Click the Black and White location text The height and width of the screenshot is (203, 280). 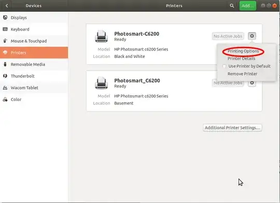(130, 56)
